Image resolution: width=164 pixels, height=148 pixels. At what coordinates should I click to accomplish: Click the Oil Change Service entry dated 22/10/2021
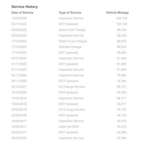tap(72, 87)
